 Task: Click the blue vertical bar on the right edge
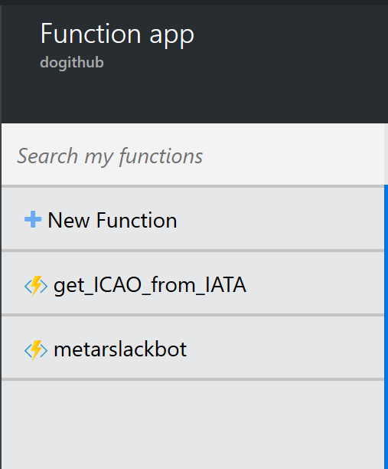click(x=386, y=326)
